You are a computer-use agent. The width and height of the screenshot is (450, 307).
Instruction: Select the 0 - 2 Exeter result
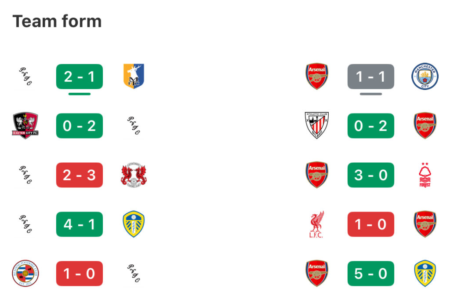[80, 126]
